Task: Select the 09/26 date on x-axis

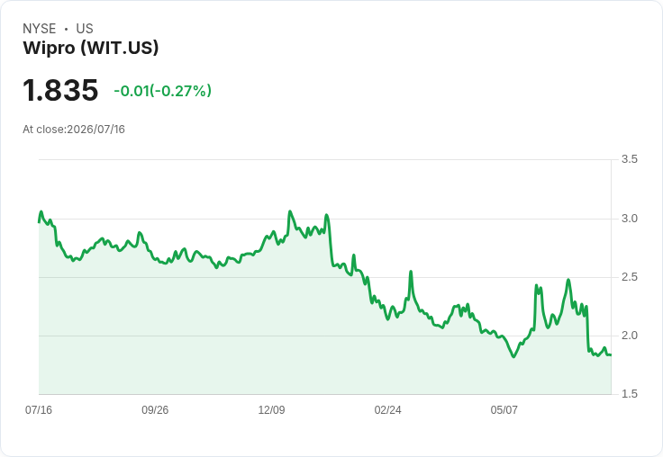Action: click(x=155, y=409)
